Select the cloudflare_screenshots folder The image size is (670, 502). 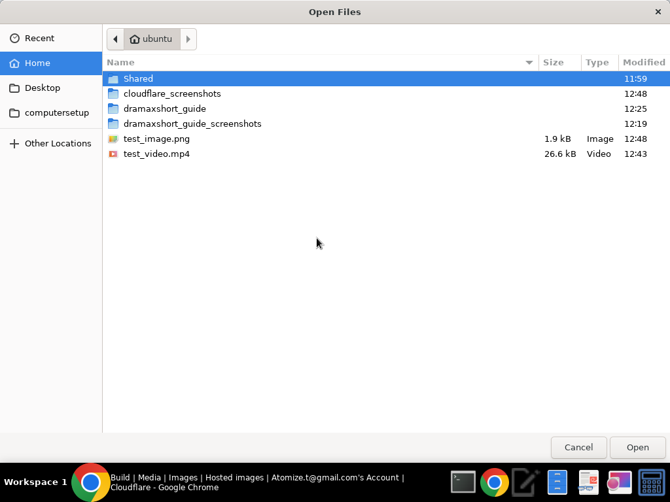(172, 93)
